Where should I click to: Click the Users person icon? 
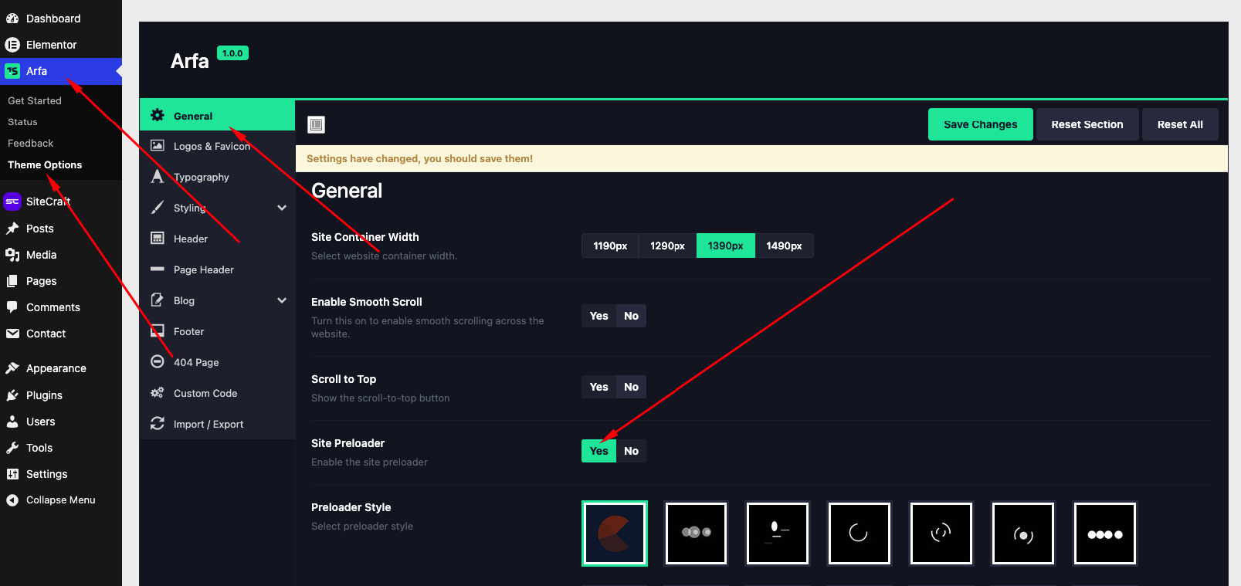pos(12,422)
